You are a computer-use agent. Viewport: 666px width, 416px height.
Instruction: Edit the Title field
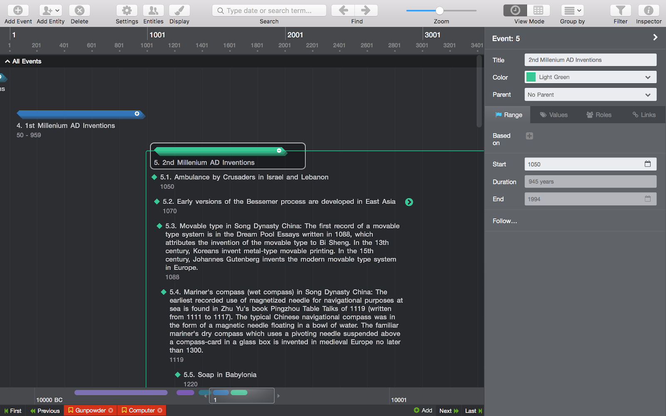tap(590, 60)
